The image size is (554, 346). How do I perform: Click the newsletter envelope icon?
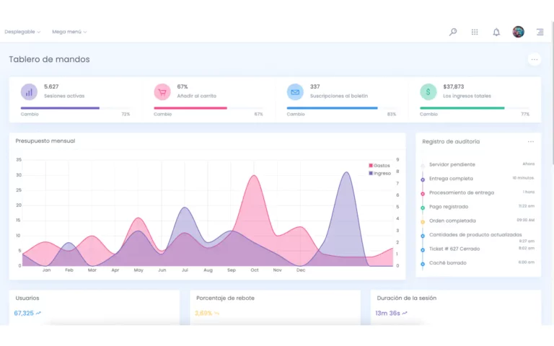(x=295, y=92)
